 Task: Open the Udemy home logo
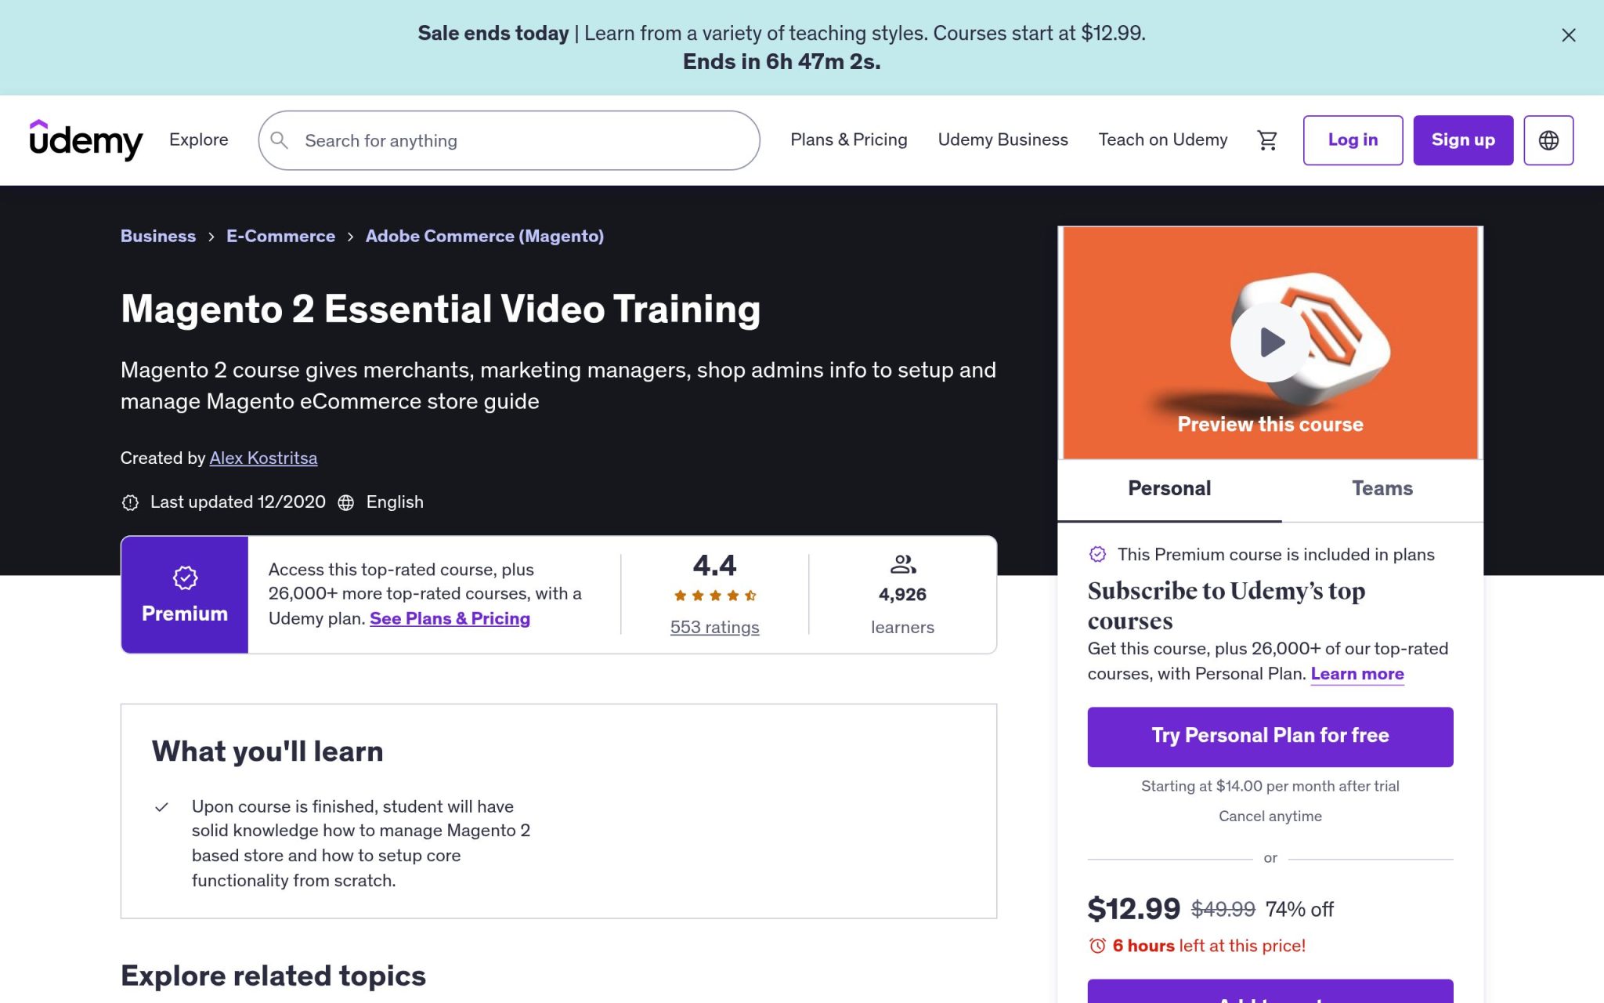click(x=86, y=139)
